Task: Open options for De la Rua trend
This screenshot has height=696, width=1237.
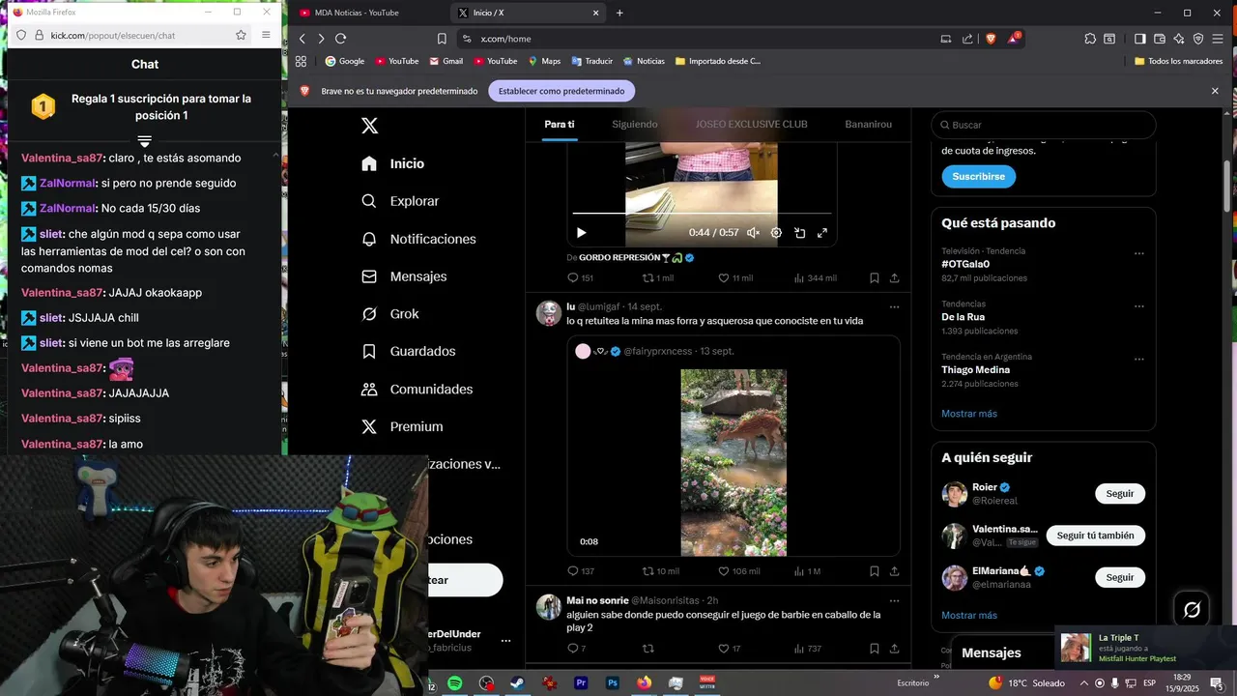Action: [x=1138, y=307]
